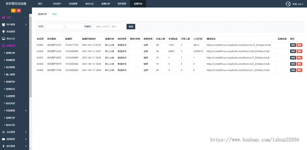Image resolution: width=307 pixels, height=150 pixels.
Task: Click the 人均打赏 value 23000.33
Action: 198,51
